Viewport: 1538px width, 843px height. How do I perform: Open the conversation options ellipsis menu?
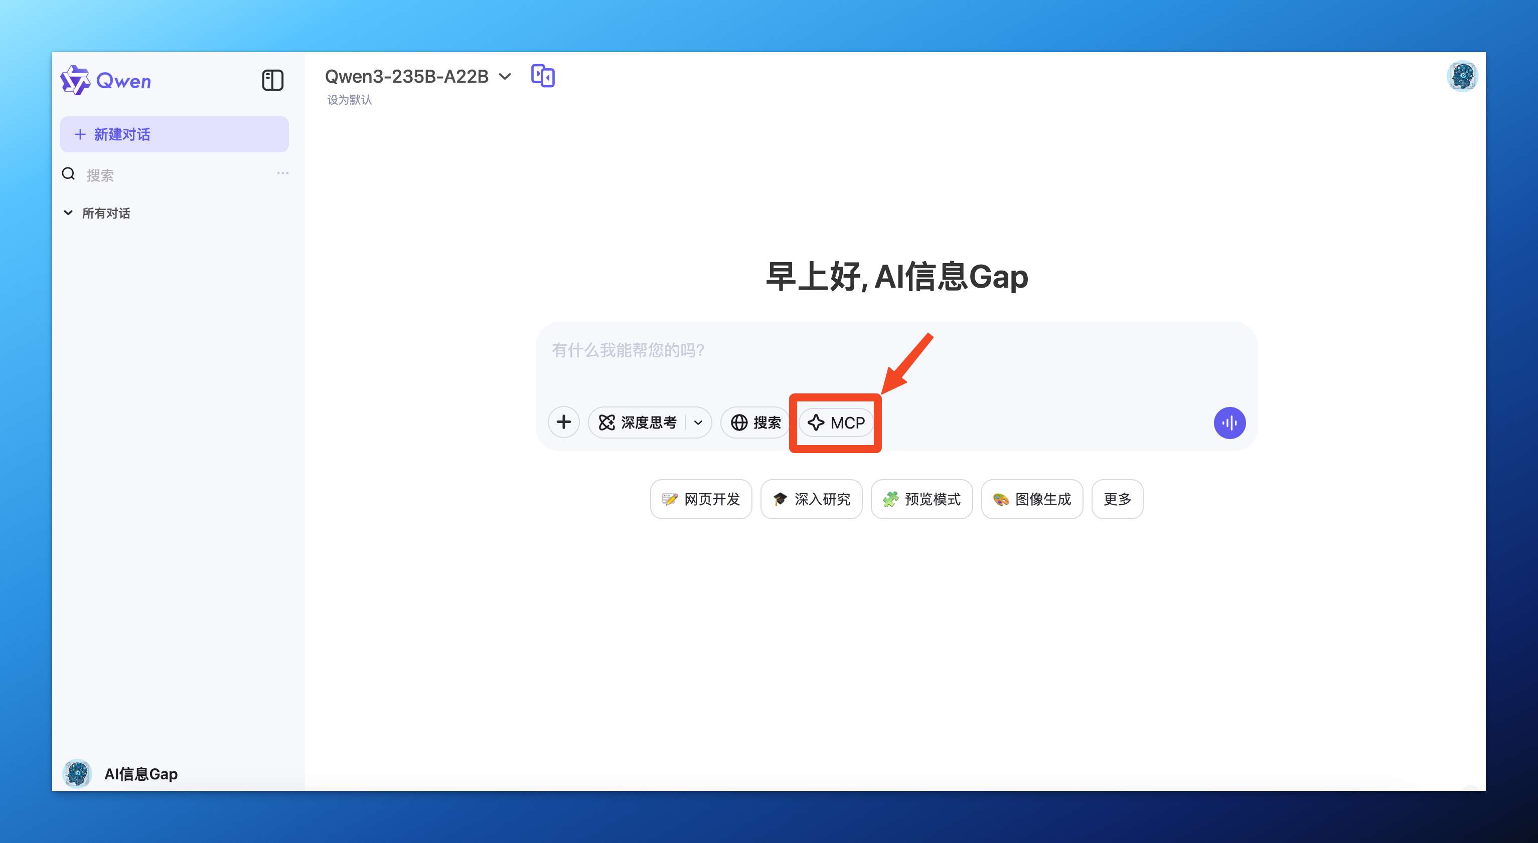click(283, 173)
